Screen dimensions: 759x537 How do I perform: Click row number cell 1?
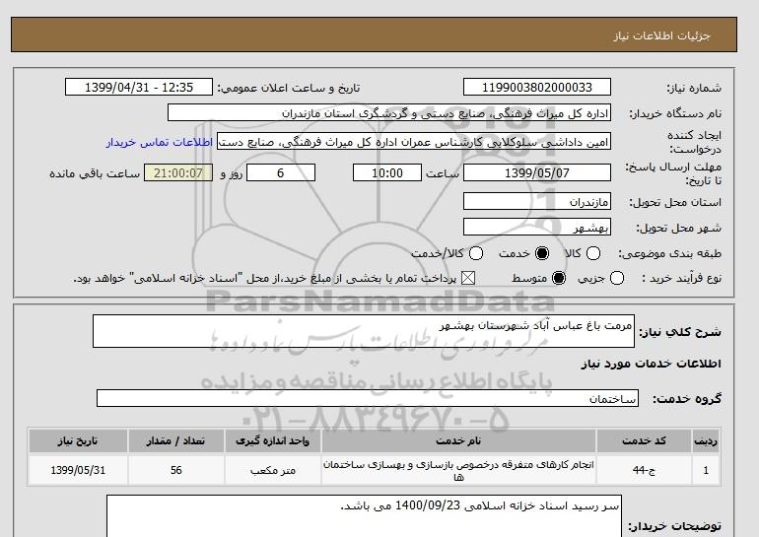click(x=706, y=470)
